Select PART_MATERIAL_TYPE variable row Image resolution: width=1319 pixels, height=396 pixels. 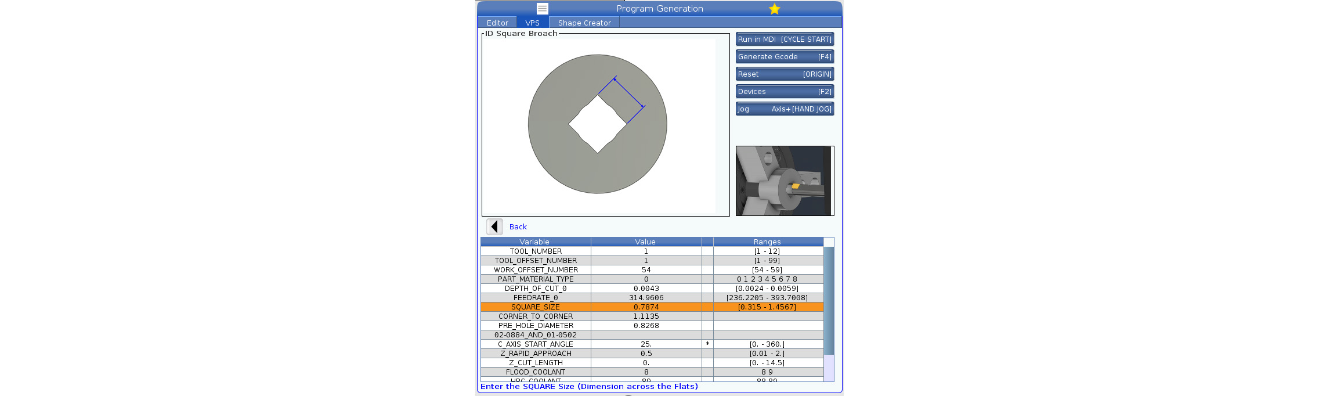(652, 279)
